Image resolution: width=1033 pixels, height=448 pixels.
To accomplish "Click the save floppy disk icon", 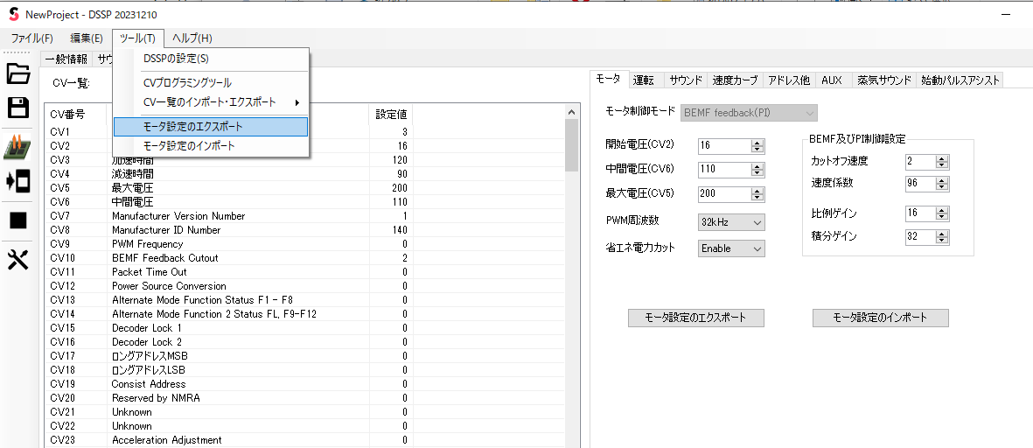I will coord(18,108).
